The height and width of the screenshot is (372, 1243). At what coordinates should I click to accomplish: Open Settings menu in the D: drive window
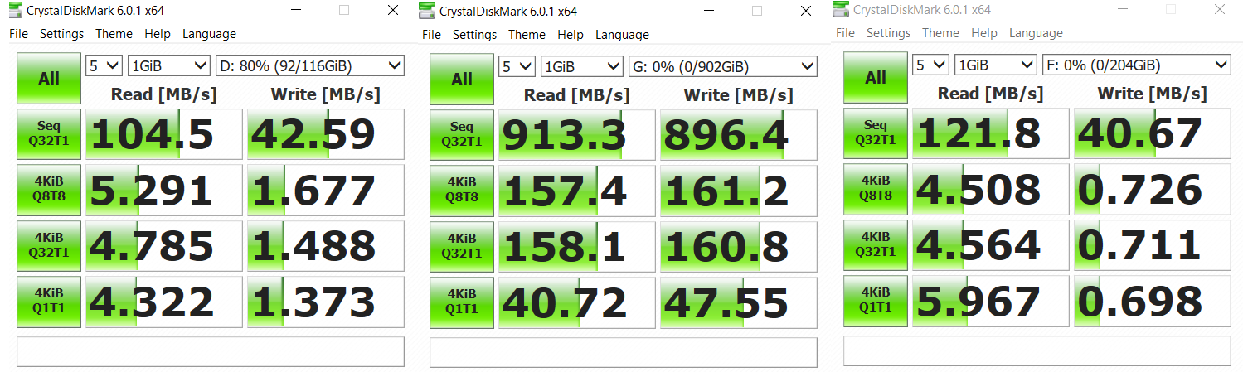point(61,34)
